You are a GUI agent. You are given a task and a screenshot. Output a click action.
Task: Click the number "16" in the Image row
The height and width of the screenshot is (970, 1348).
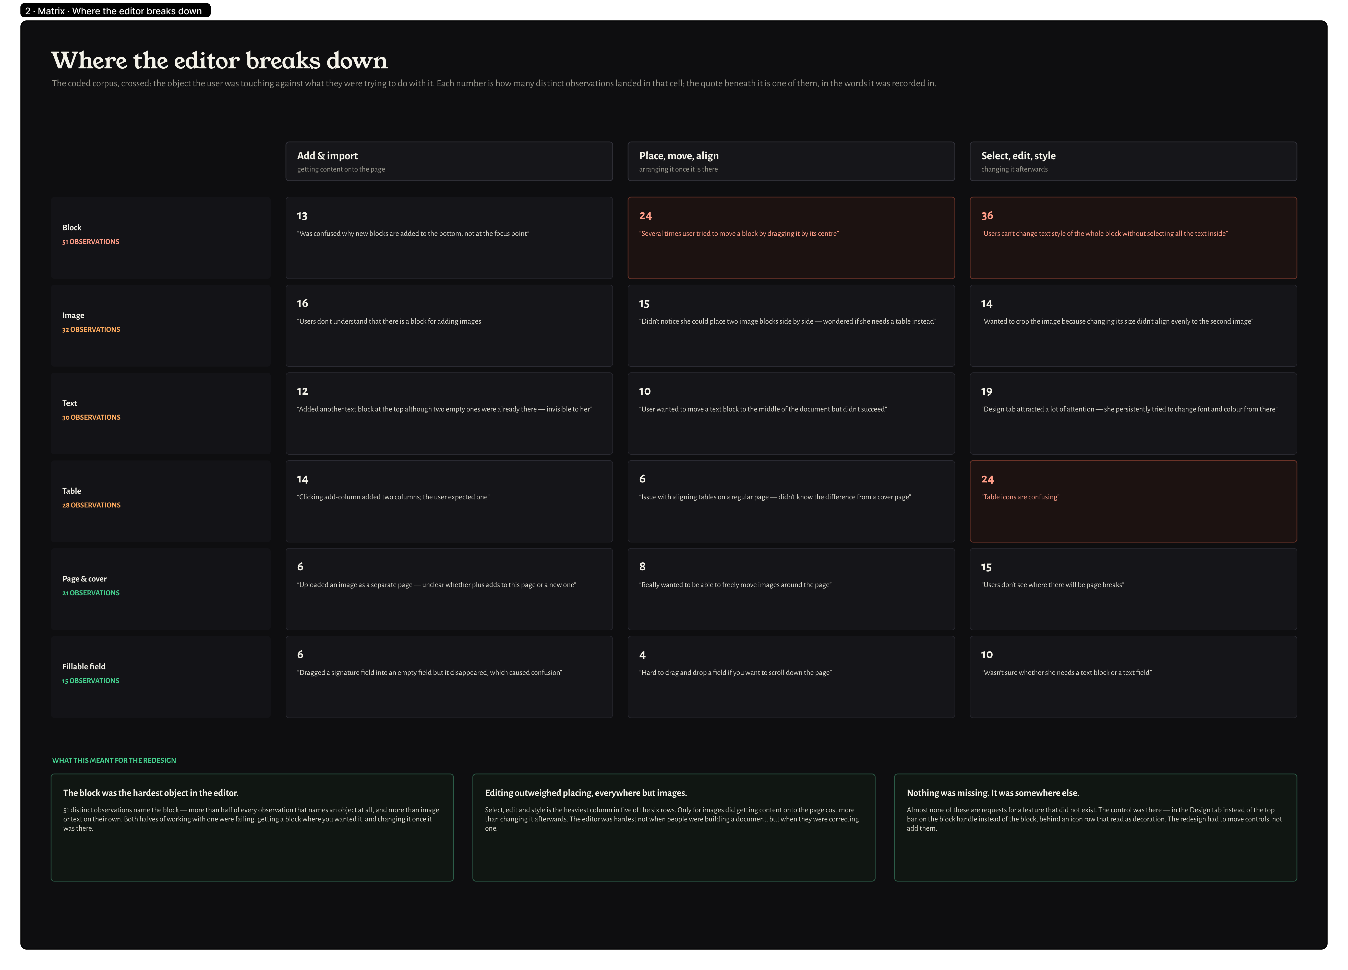point(303,304)
